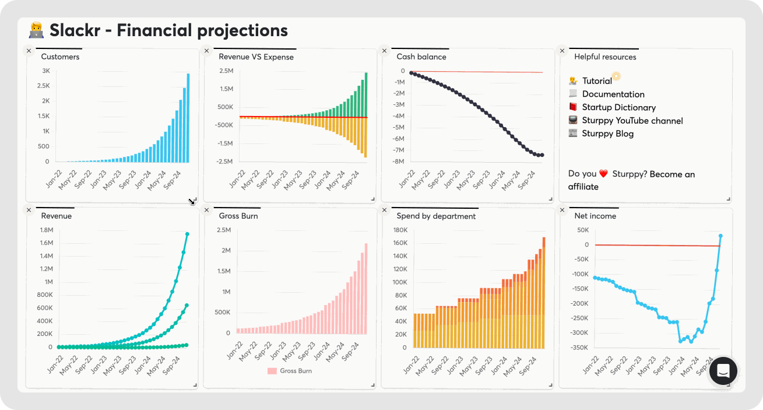Remove the Cash balance widget
Image resolution: width=763 pixels, height=410 pixels.
(384, 50)
